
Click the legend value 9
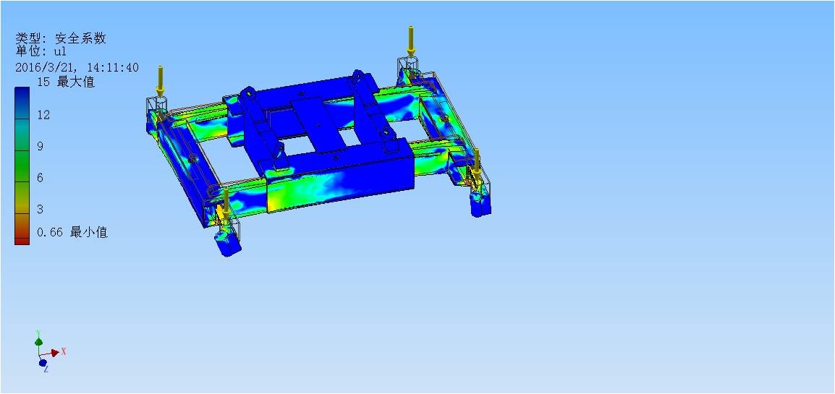click(41, 146)
